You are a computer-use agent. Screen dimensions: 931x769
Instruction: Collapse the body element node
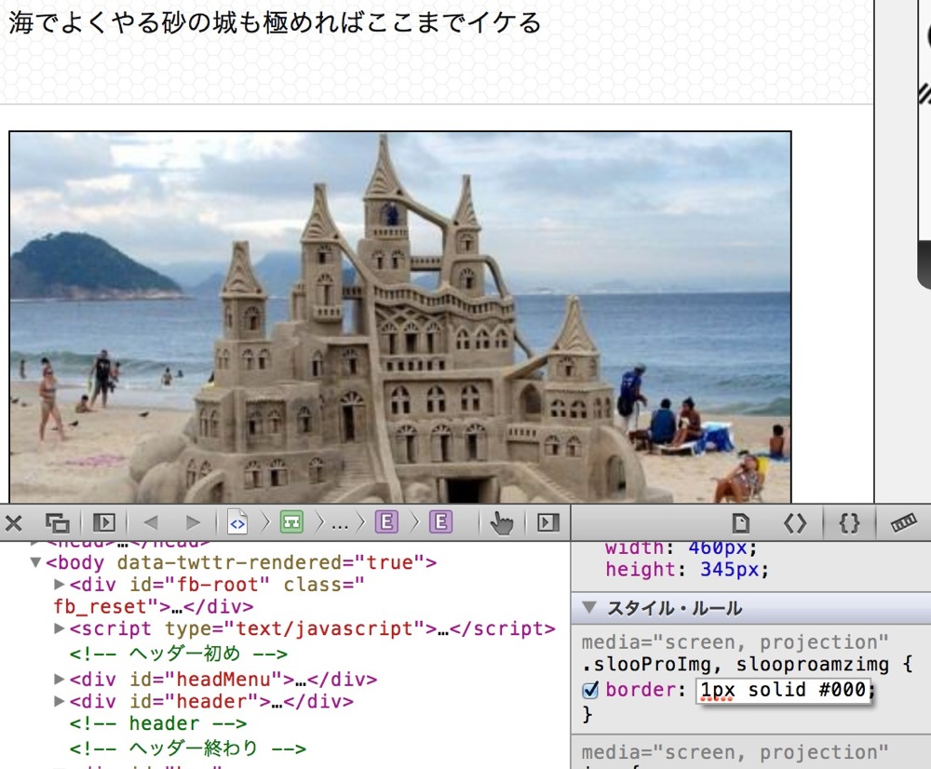pyautogui.click(x=35, y=562)
